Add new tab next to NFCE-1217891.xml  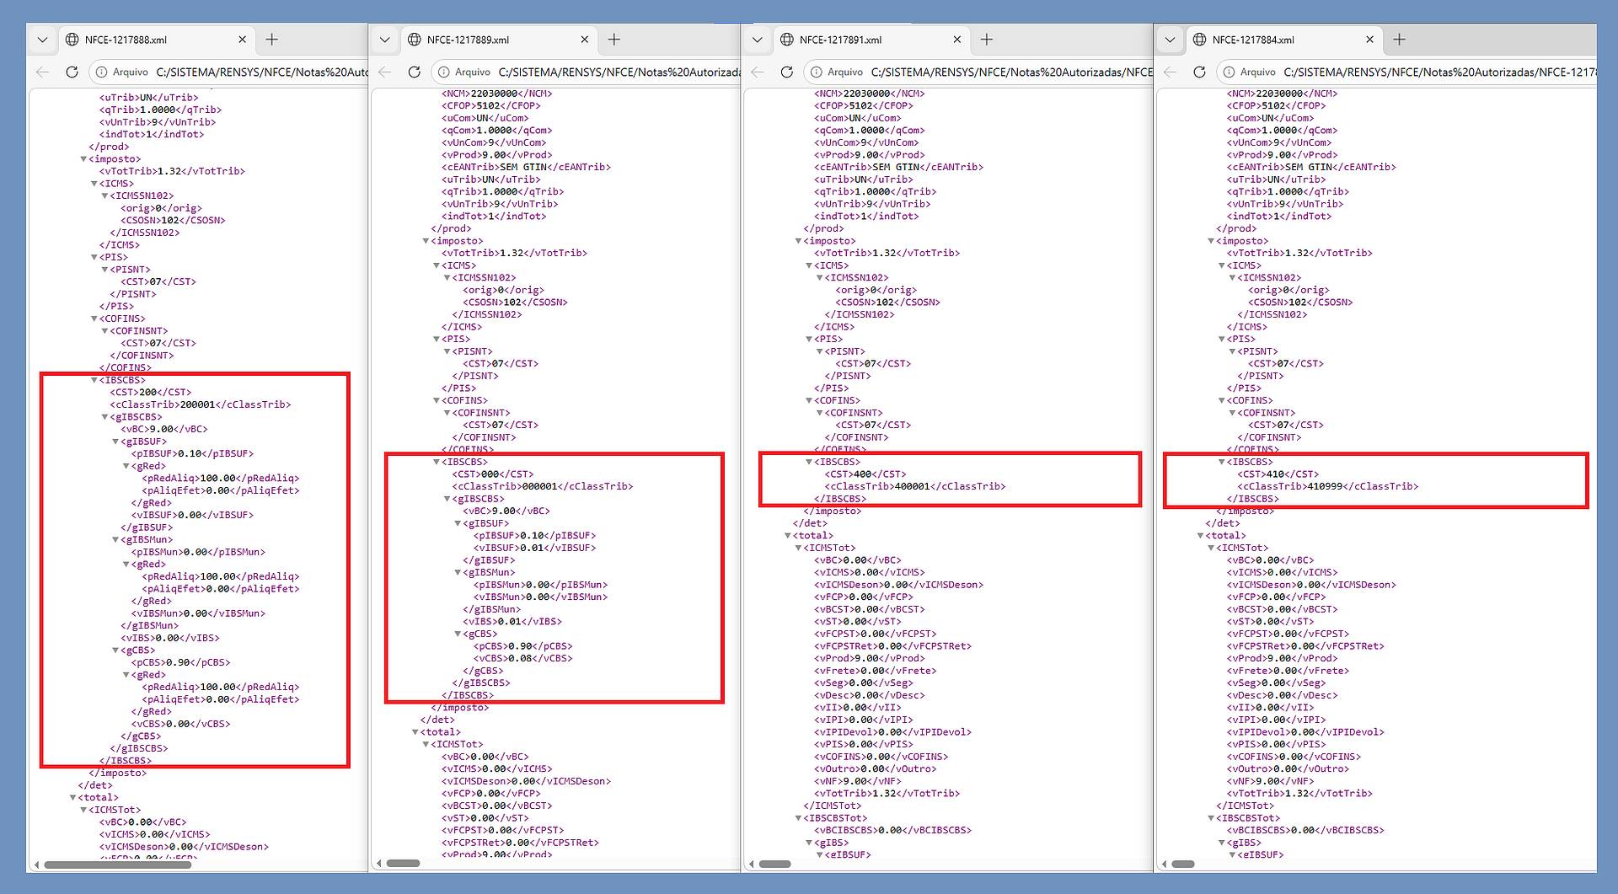(x=987, y=40)
